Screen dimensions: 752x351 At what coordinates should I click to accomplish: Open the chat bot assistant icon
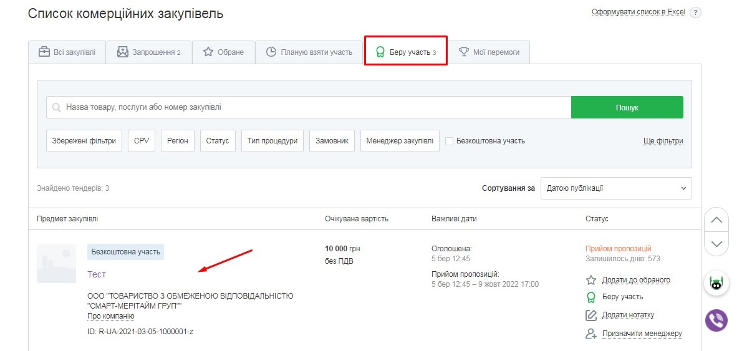[x=716, y=284]
